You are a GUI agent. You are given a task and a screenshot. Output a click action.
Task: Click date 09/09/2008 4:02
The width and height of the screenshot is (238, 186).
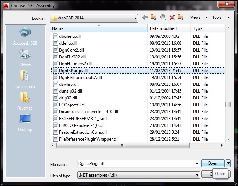tap(165, 36)
